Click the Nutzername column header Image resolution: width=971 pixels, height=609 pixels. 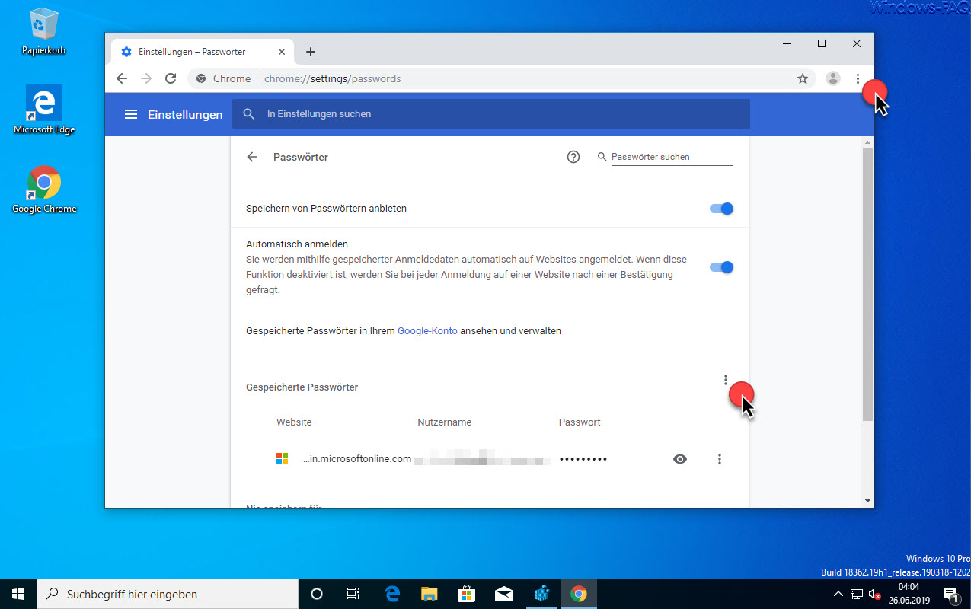pos(445,422)
